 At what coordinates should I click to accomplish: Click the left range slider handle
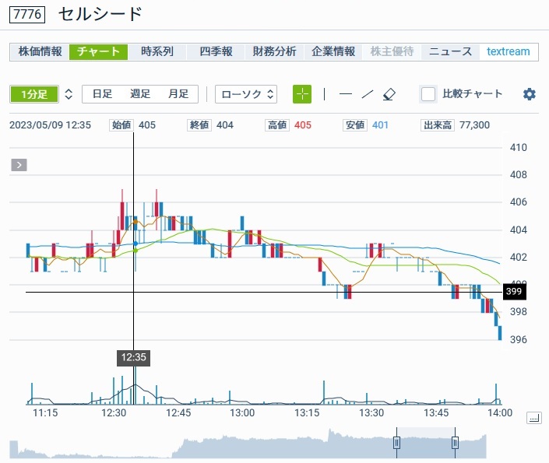[x=396, y=443]
